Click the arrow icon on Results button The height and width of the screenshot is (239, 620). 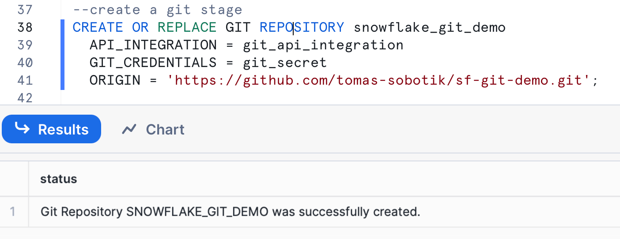[22, 129]
